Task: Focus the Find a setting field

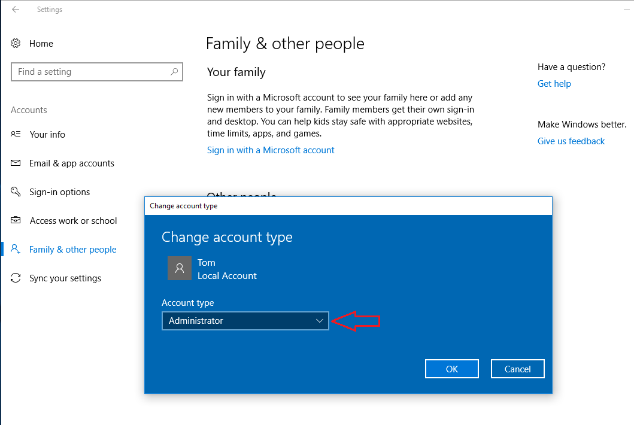Action: tap(97, 72)
